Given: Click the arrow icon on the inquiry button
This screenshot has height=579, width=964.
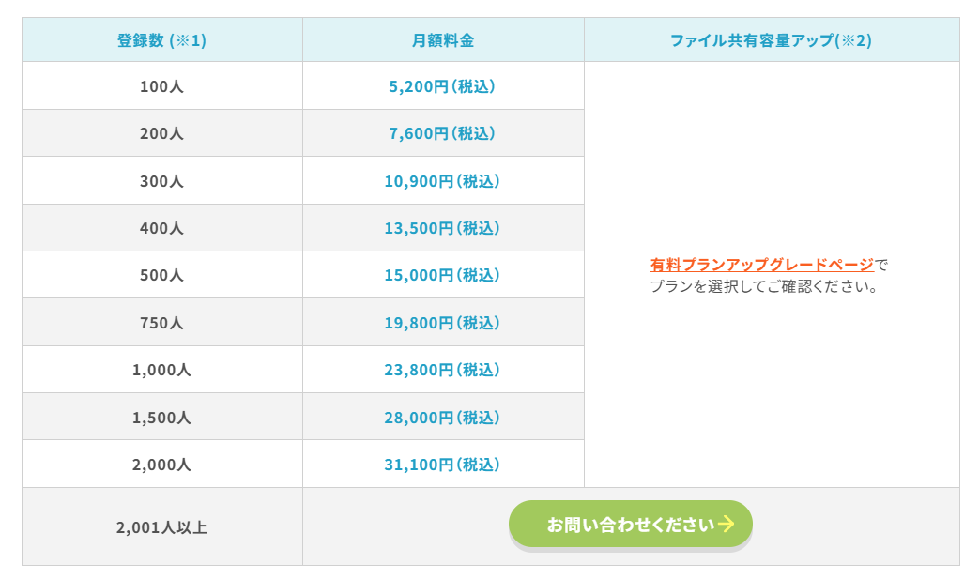Looking at the screenshot, I should click(726, 524).
